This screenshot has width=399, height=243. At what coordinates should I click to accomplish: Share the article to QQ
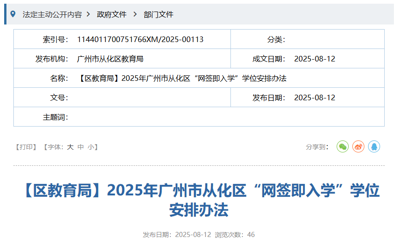pyautogui.click(x=374, y=147)
